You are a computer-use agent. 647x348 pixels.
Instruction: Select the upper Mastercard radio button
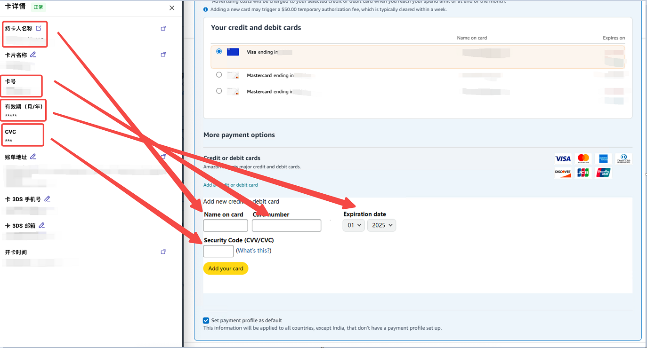(219, 75)
